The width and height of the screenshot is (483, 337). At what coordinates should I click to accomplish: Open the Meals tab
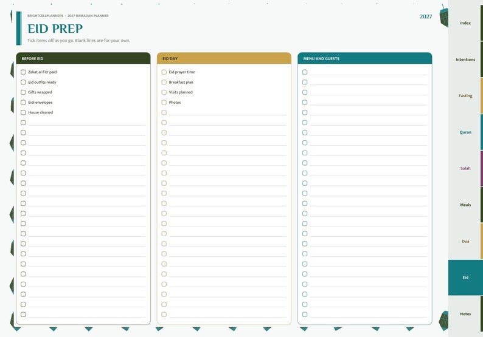[465, 205]
